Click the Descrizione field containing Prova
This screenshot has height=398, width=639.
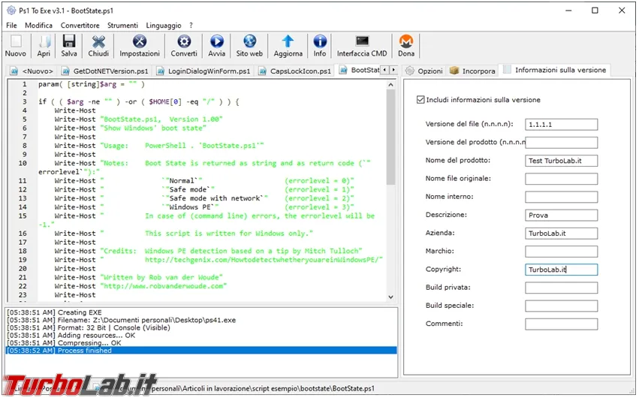point(561,215)
